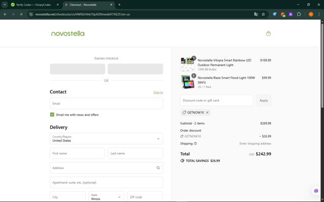Click the Enter shipping address text

click(255, 143)
